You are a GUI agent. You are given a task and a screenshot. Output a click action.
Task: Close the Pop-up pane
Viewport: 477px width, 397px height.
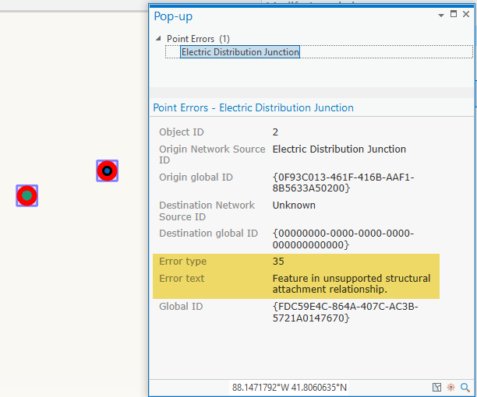click(x=466, y=14)
